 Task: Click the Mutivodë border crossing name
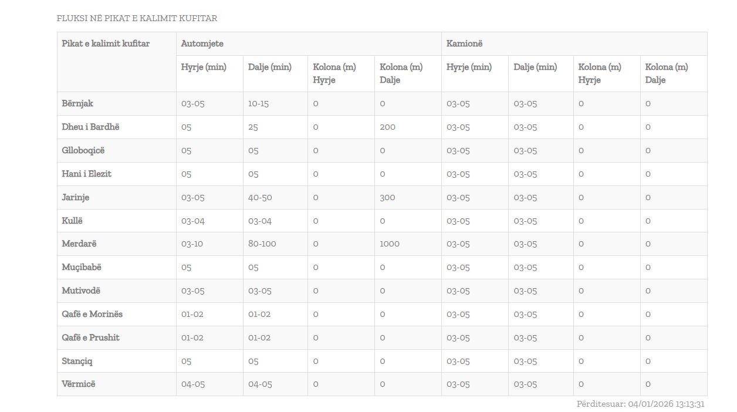82,291
